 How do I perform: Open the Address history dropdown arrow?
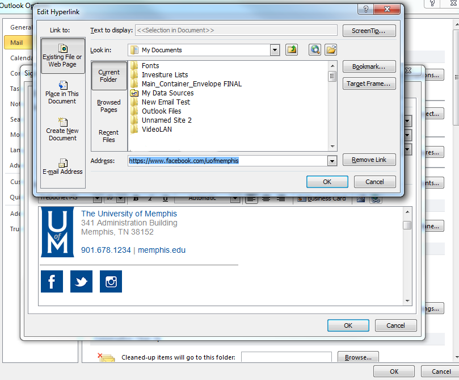click(332, 161)
